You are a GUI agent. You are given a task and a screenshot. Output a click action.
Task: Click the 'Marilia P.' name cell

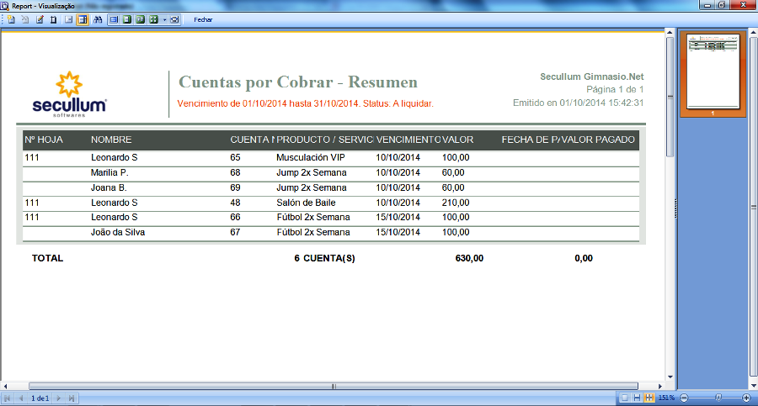109,172
